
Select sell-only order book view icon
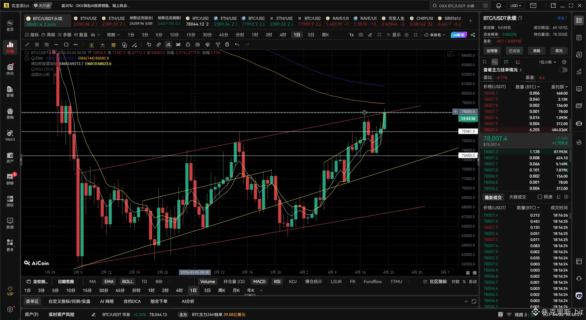point(518,62)
